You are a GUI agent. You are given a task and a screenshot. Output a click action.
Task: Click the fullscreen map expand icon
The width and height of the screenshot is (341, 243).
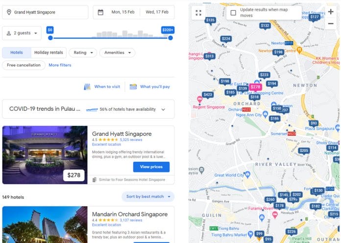click(x=198, y=13)
